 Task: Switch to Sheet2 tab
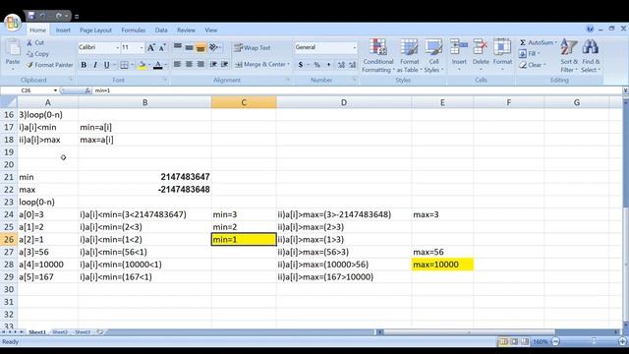pos(60,332)
